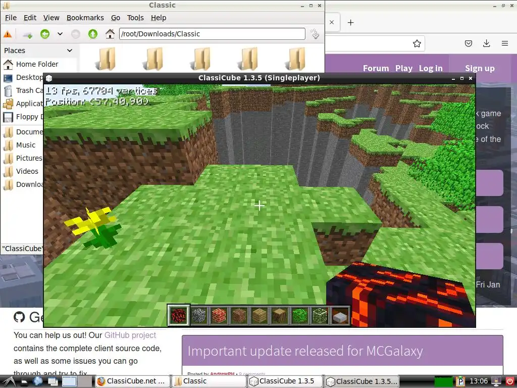Screen dimensions: 517x388
Task: Click the home folder icon in toolbar
Action: [x=110, y=34]
